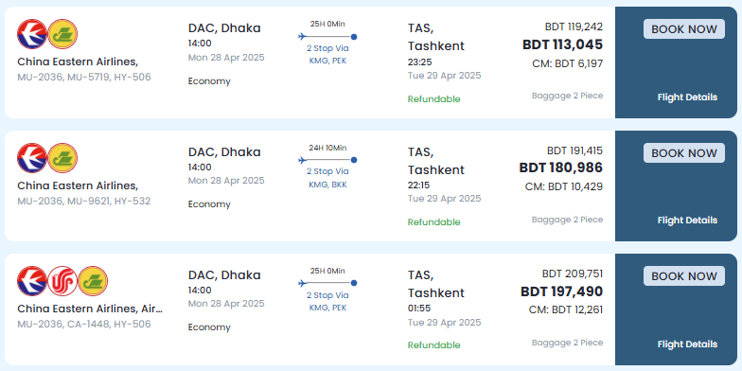
Task: Click yellow airline logo on third flight card
Action: (93, 281)
